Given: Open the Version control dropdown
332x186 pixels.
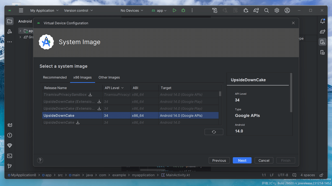Looking at the screenshot, I should (79, 10).
